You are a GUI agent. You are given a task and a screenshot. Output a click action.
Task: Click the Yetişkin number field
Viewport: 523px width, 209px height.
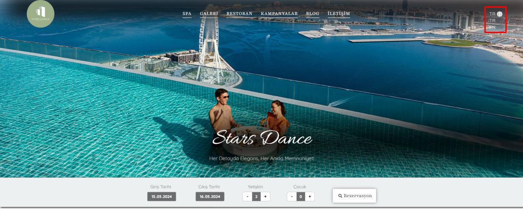click(256, 197)
